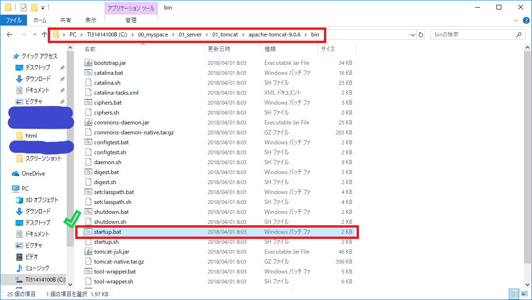Viewport: 532px width, 300px height.
Task: Go back with the back arrow
Action: 9,35
